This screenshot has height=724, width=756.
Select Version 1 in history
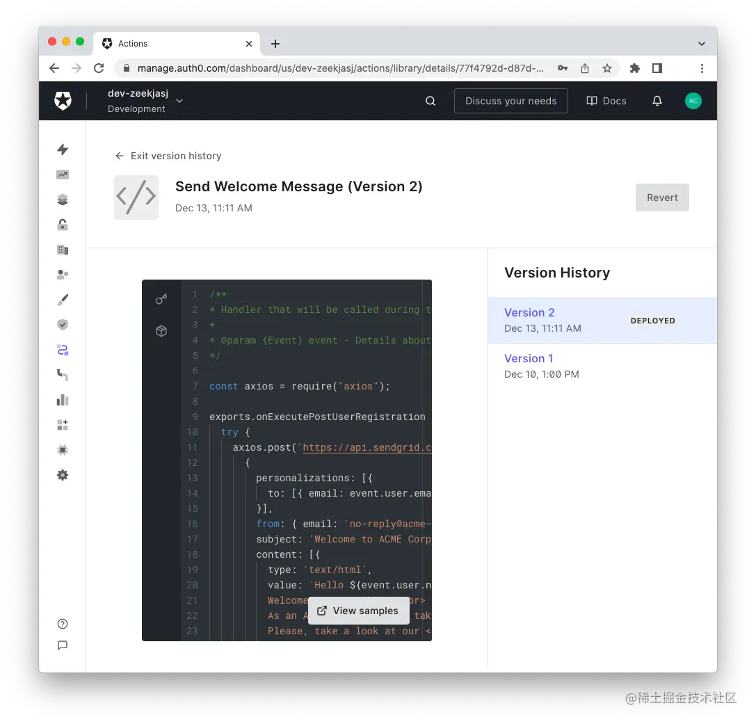click(602, 366)
